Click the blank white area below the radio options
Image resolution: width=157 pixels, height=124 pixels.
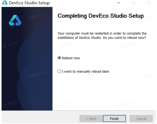(103, 92)
